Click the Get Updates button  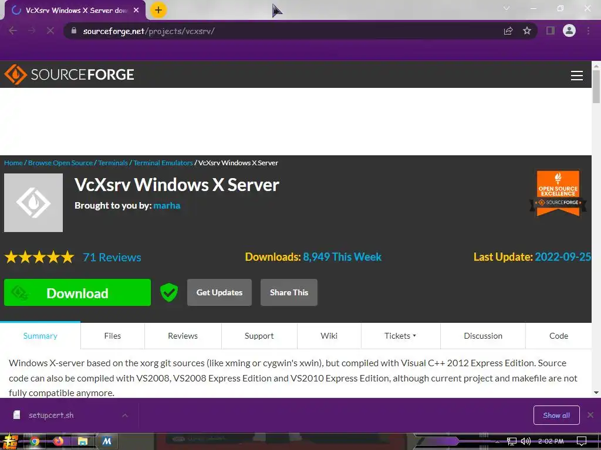220,292
